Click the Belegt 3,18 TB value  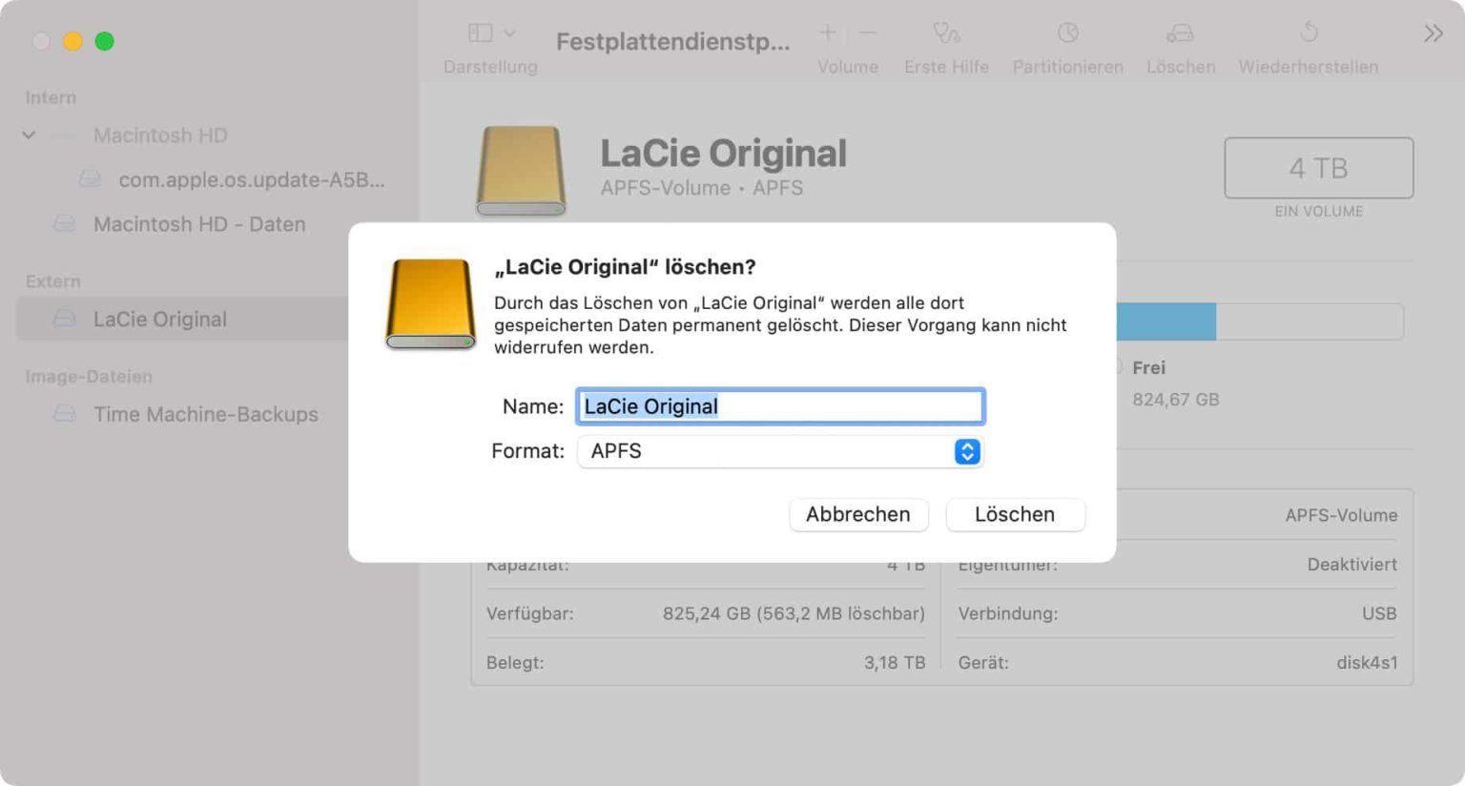click(895, 663)
